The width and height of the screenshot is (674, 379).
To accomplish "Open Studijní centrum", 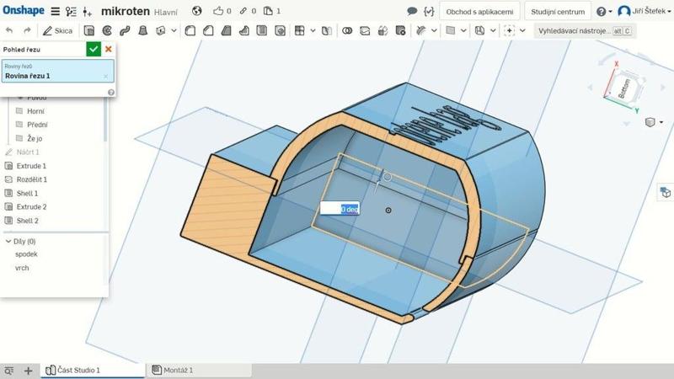I will 558,12.
